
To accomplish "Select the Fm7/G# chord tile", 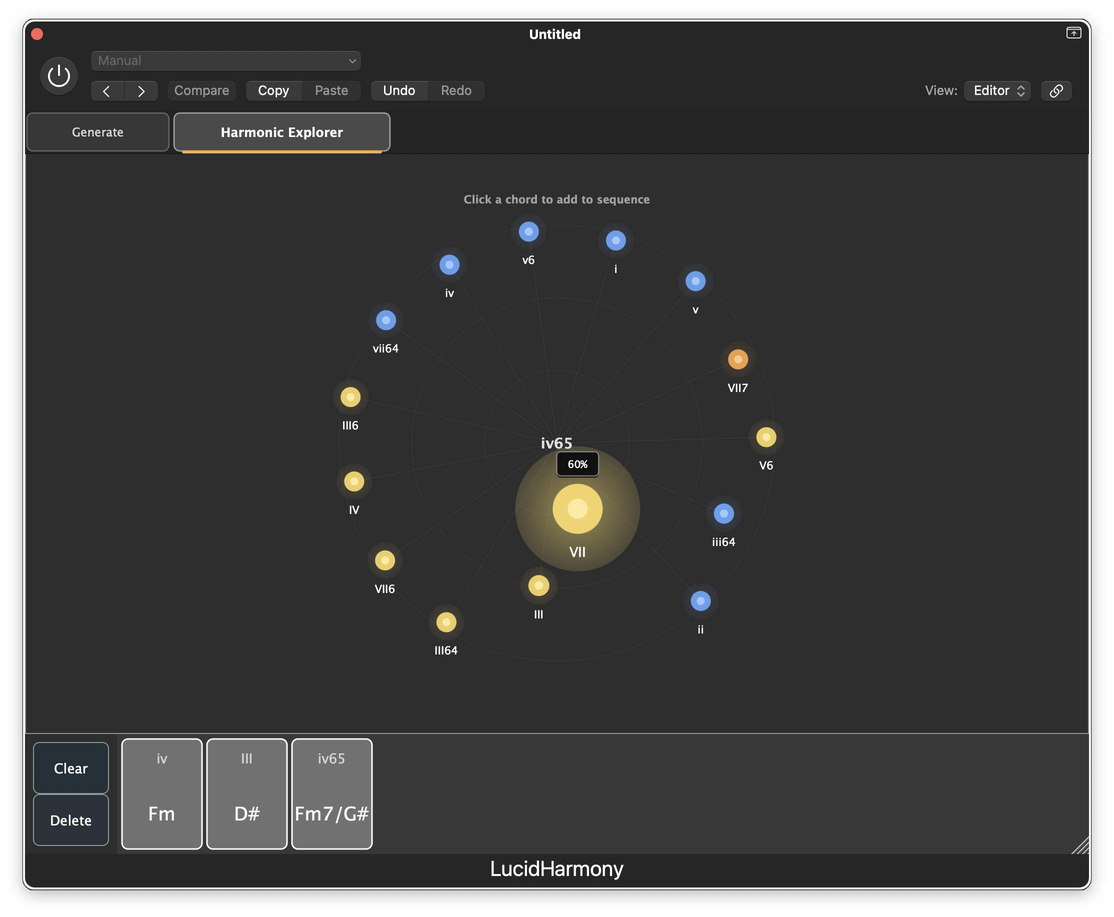I will [x=332, y=794].
